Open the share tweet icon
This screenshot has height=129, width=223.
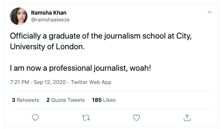coord(187,118)
